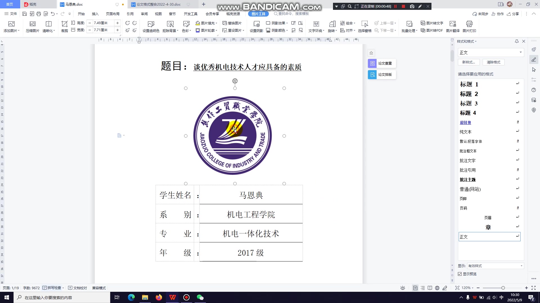Toggle the 显示预览 checkbox
This screenshot has height=303, width=540.
(x=460, y=274)
